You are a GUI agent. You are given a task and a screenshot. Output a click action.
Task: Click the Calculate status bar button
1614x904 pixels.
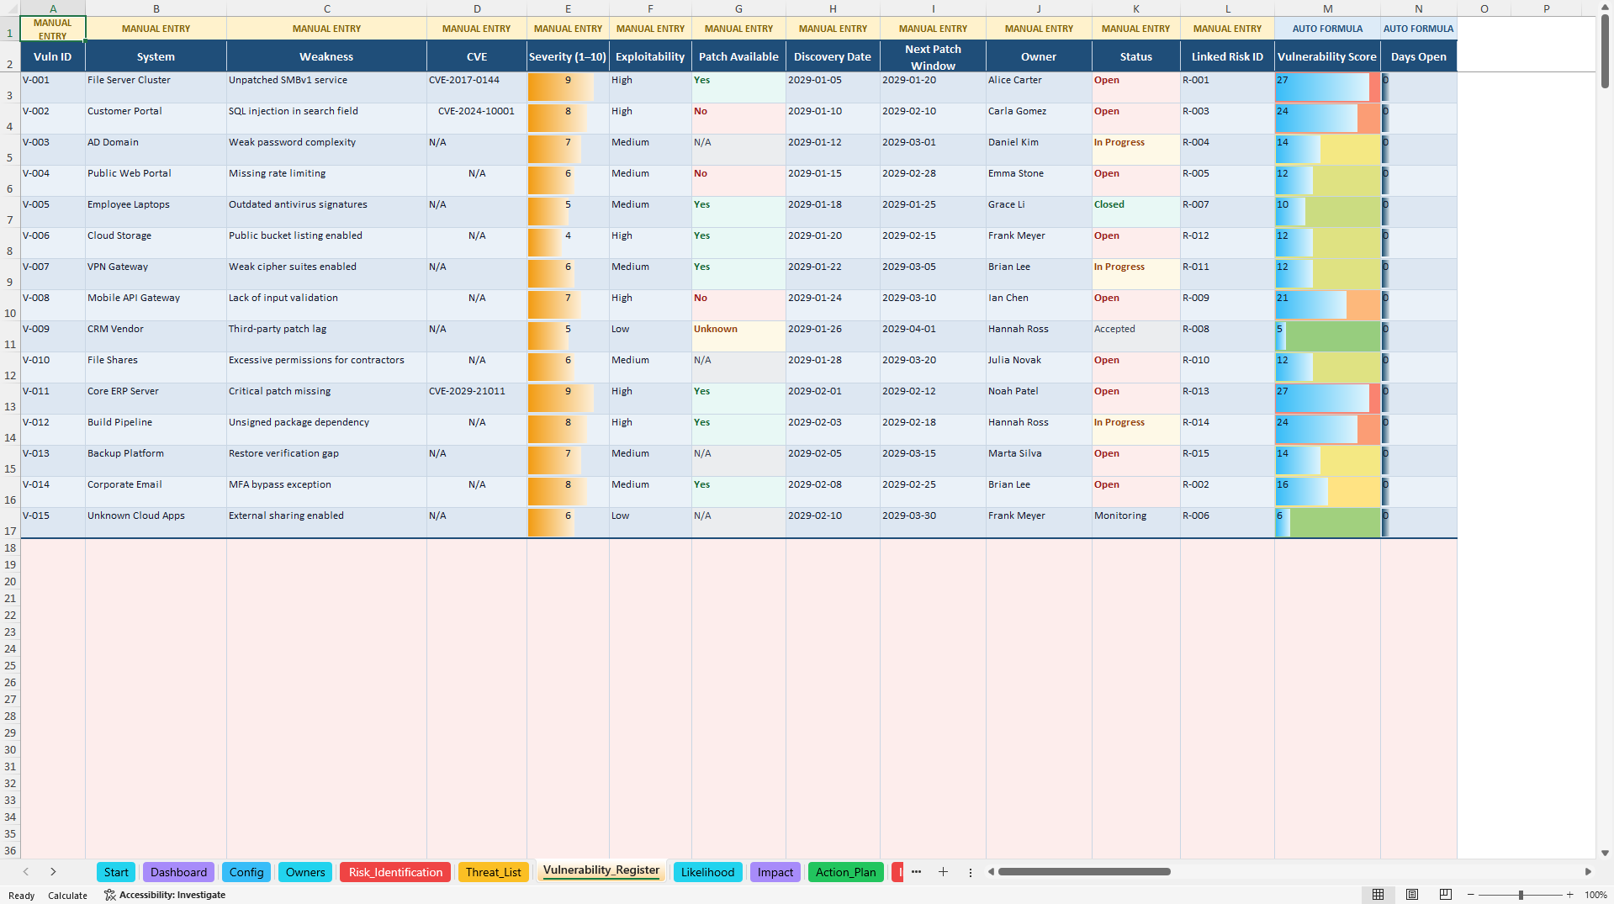(x=67, y=896)
